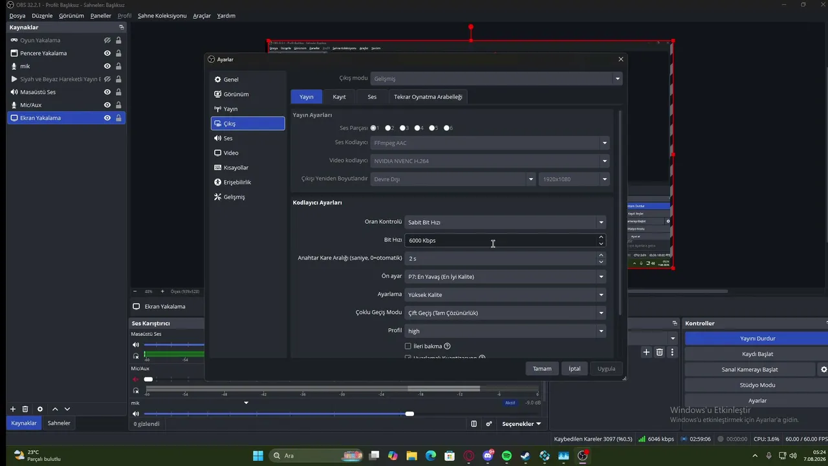828x466 pixels.
Task: Open the Çoklu Geçiş Modu dropdown
Action: [505, 313]
